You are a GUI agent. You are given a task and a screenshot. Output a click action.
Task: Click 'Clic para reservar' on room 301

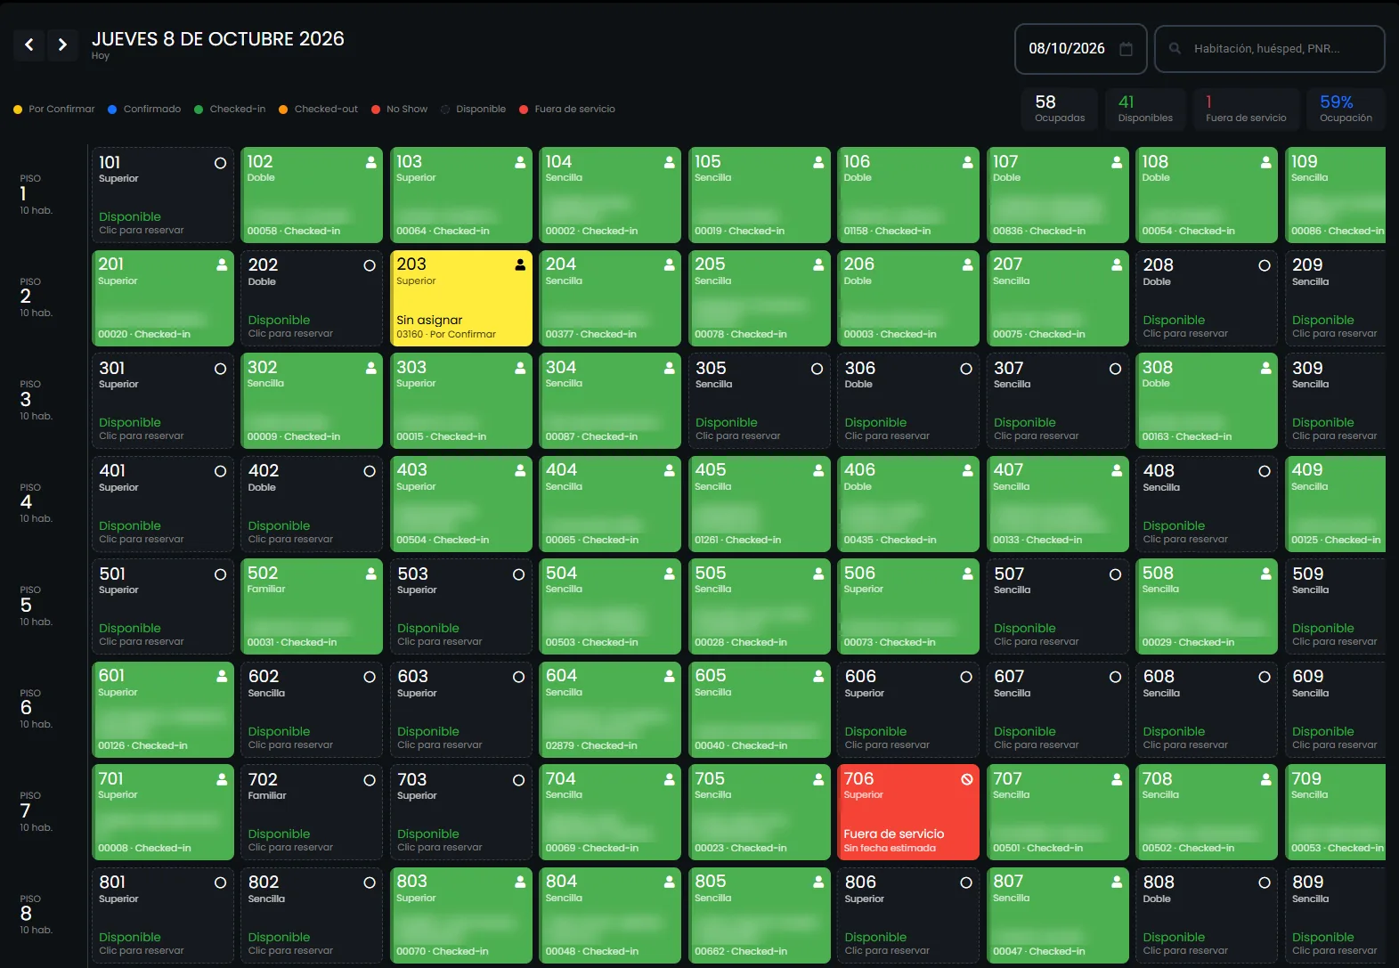pyautogui.click(x=142, y=436)
